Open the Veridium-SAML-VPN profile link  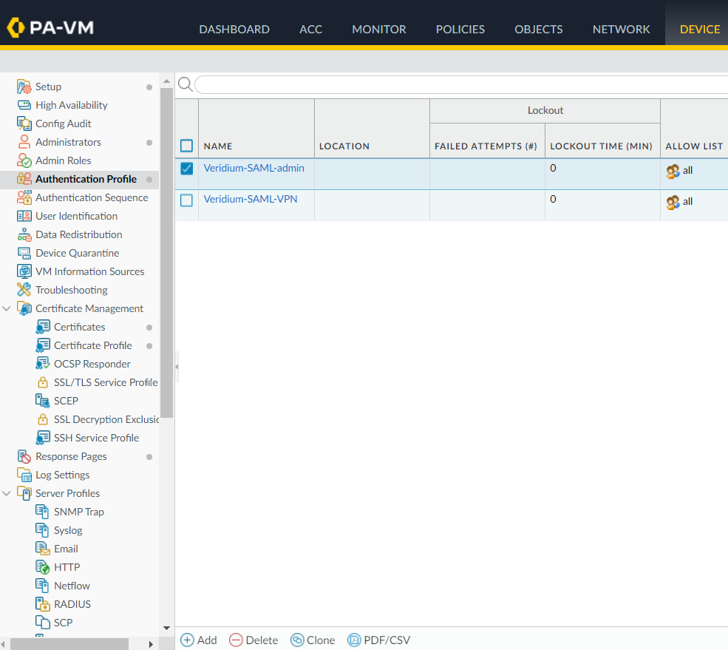coord(251,200)
